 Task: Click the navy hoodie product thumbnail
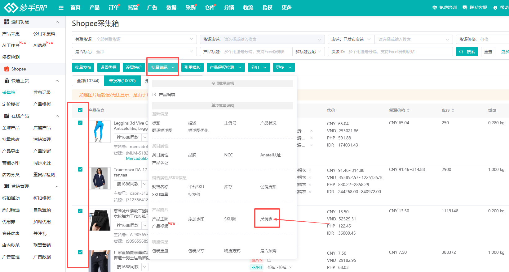coord(100,178)
